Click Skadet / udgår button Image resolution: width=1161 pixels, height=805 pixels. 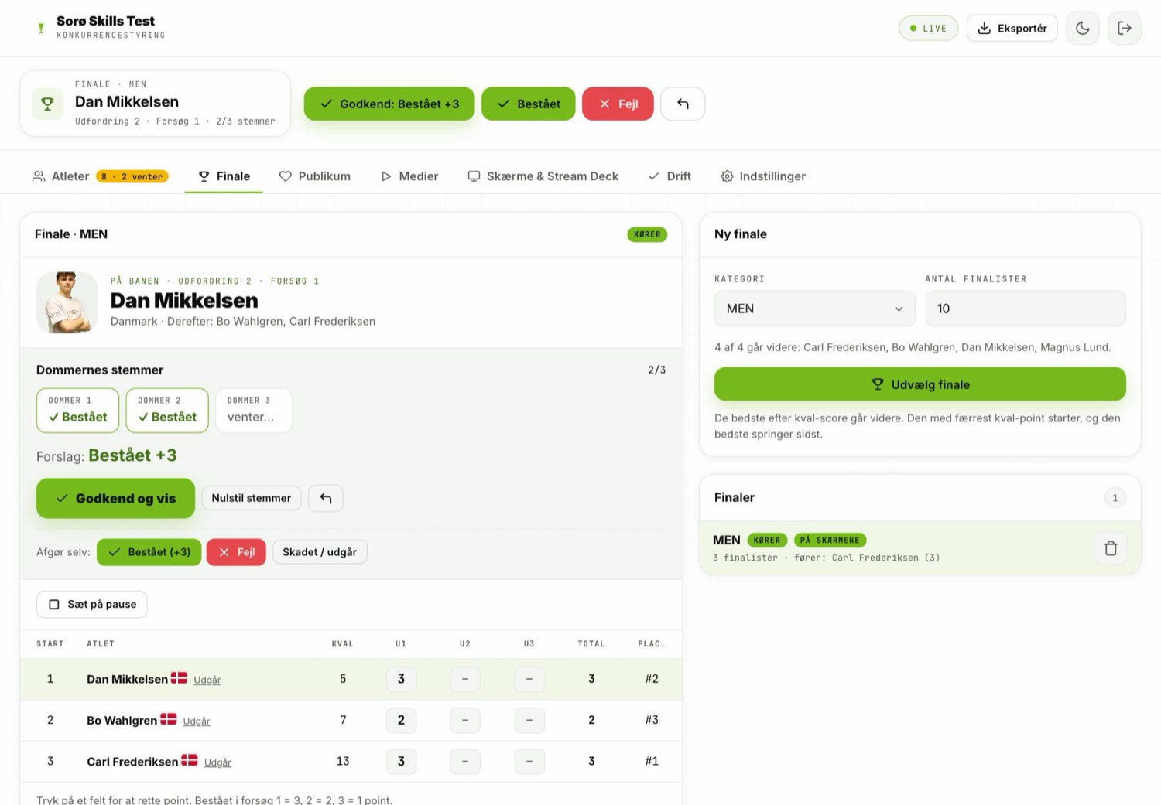click(320, 552)
